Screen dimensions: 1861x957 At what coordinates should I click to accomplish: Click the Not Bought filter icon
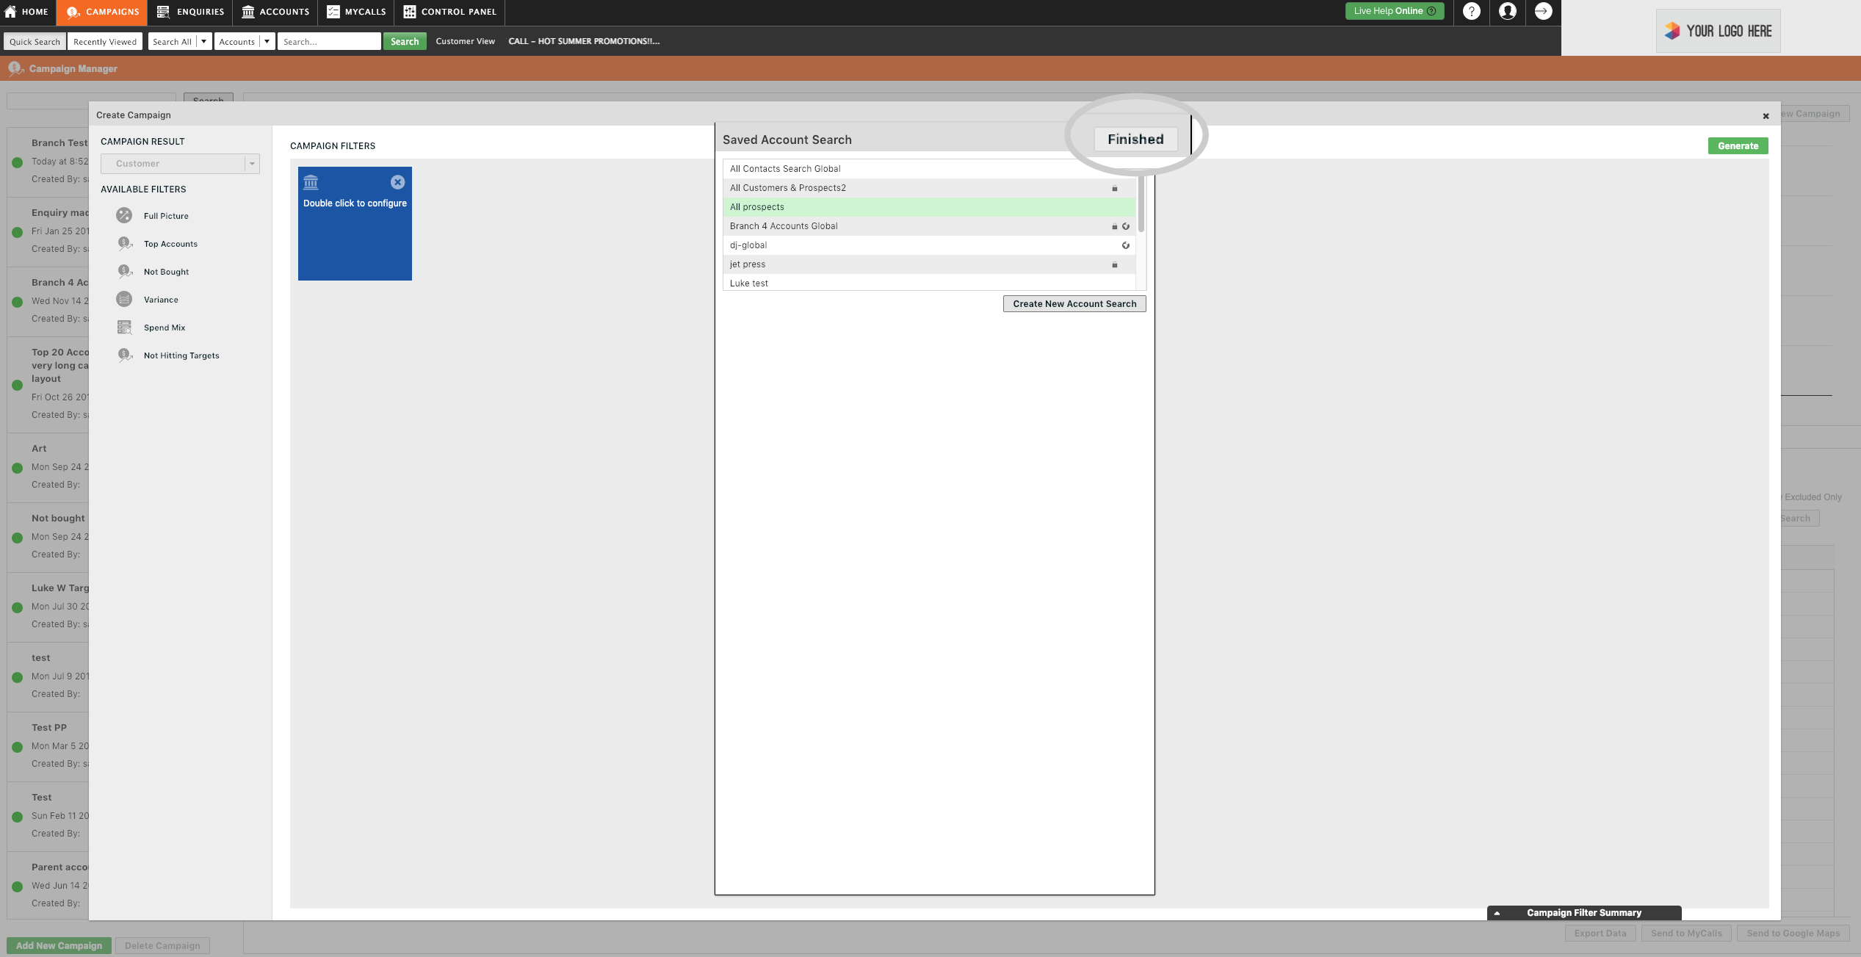tap(122, 271)
